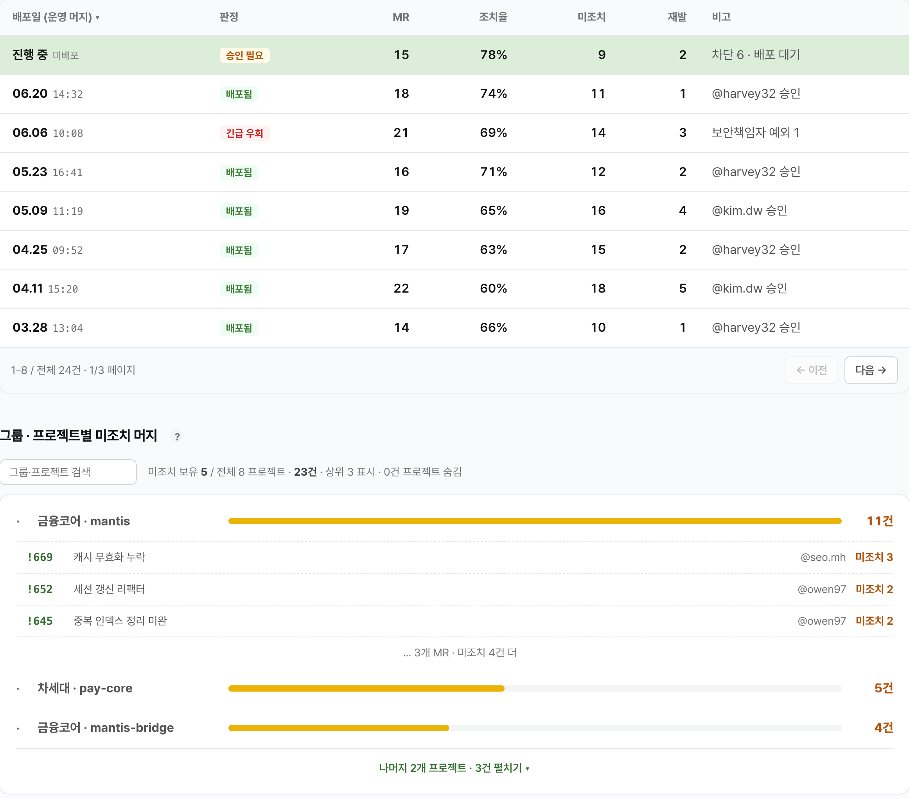The height and width of the screenshot is (798, 909).
Task: Click the 승인 필요 status badge
Action: (244, 55)
